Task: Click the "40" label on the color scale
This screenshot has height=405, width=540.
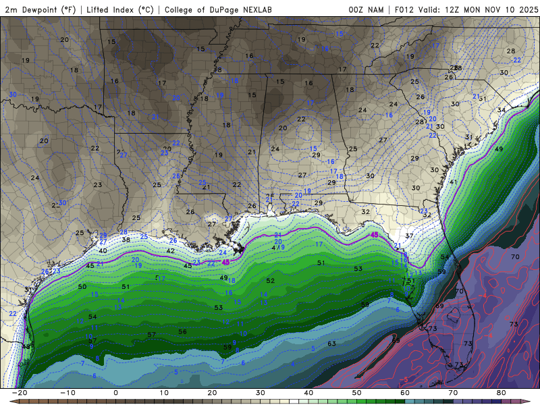Action: (308, 393)
